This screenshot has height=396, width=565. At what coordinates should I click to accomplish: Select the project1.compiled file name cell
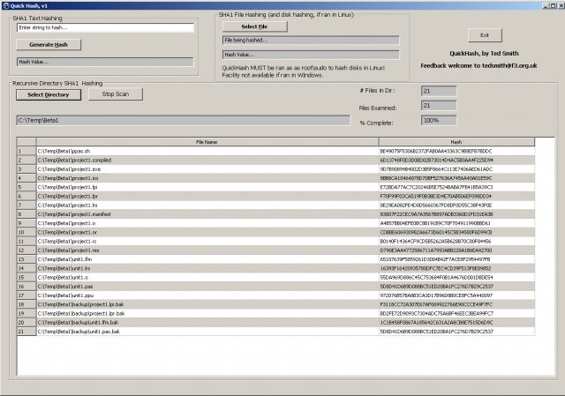click(207, 161)
